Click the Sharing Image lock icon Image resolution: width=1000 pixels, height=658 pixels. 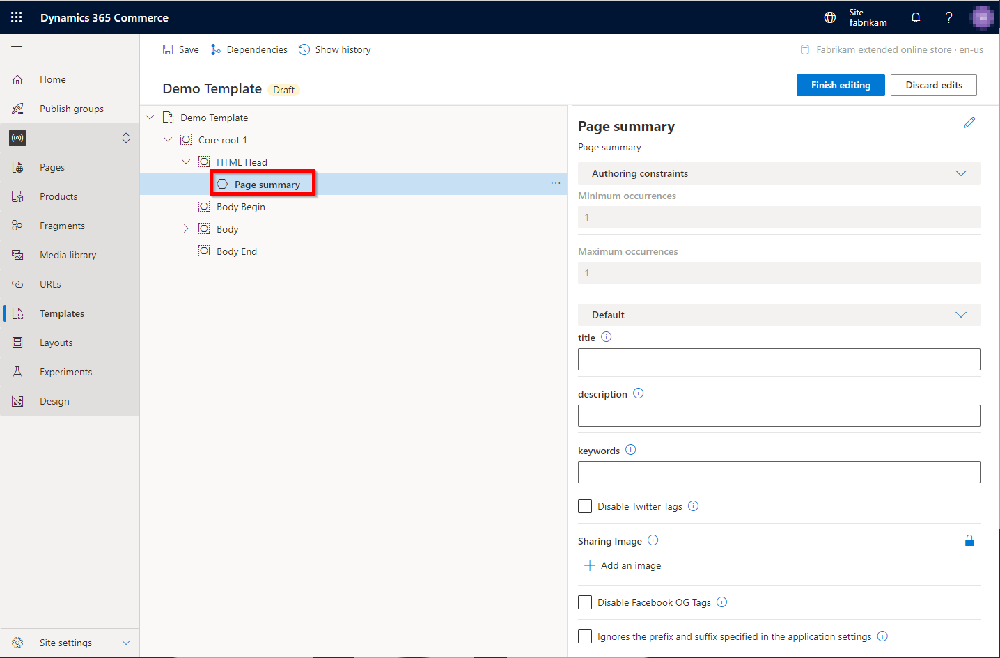(x=969, y=540)
